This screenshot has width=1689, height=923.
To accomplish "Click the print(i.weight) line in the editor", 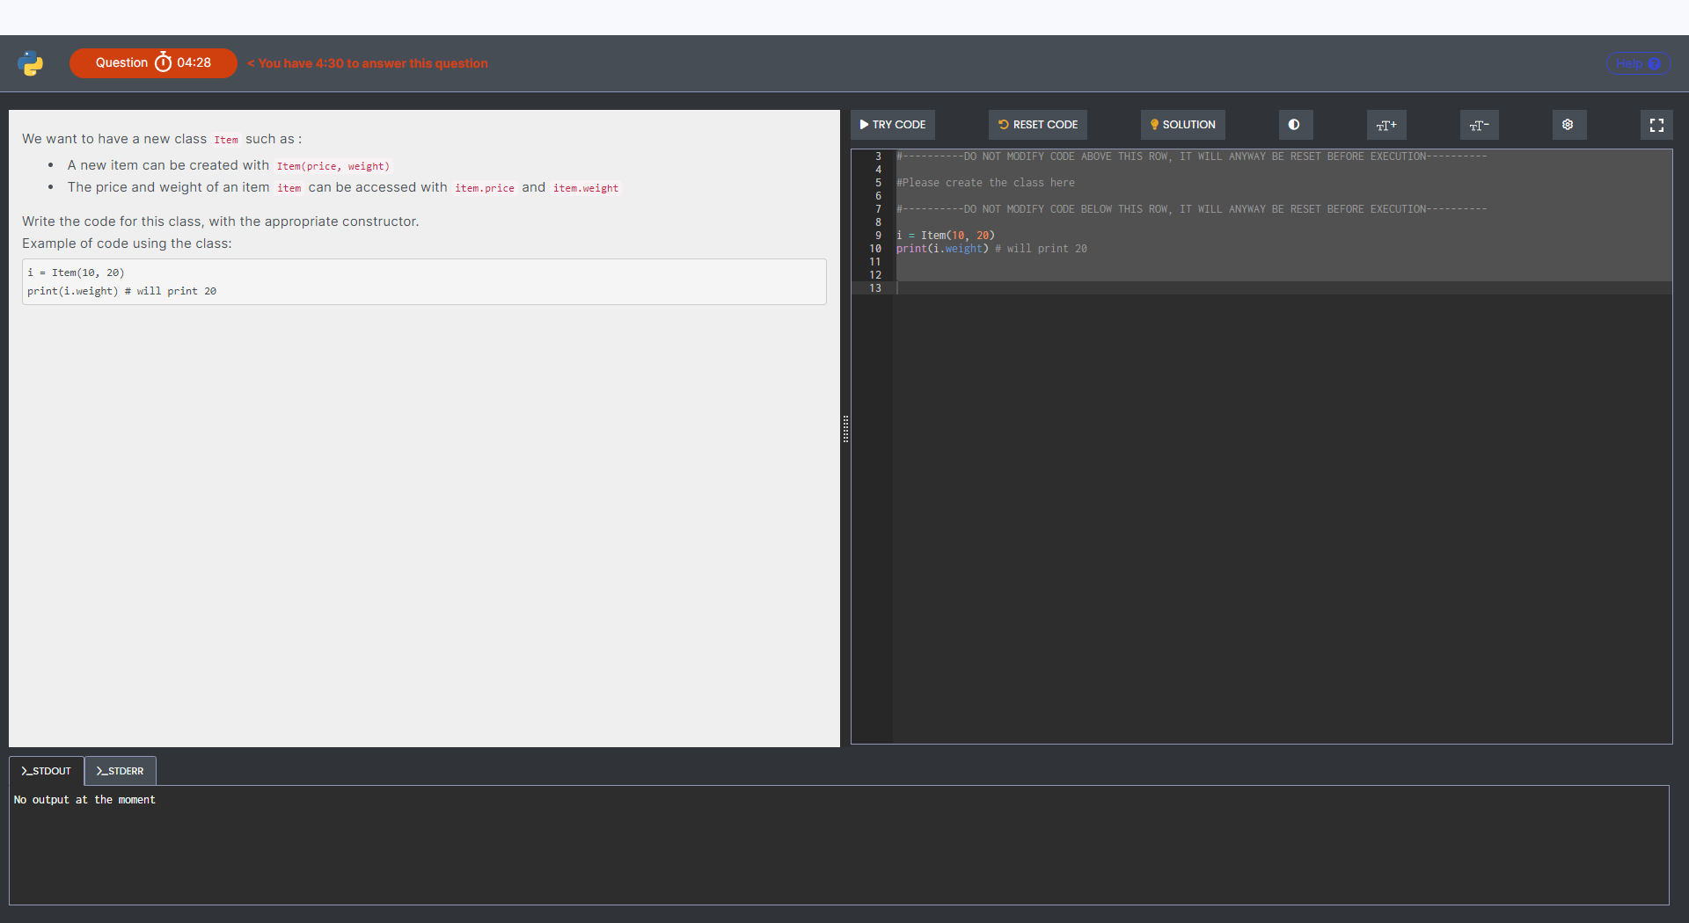I will pos(941,249).
